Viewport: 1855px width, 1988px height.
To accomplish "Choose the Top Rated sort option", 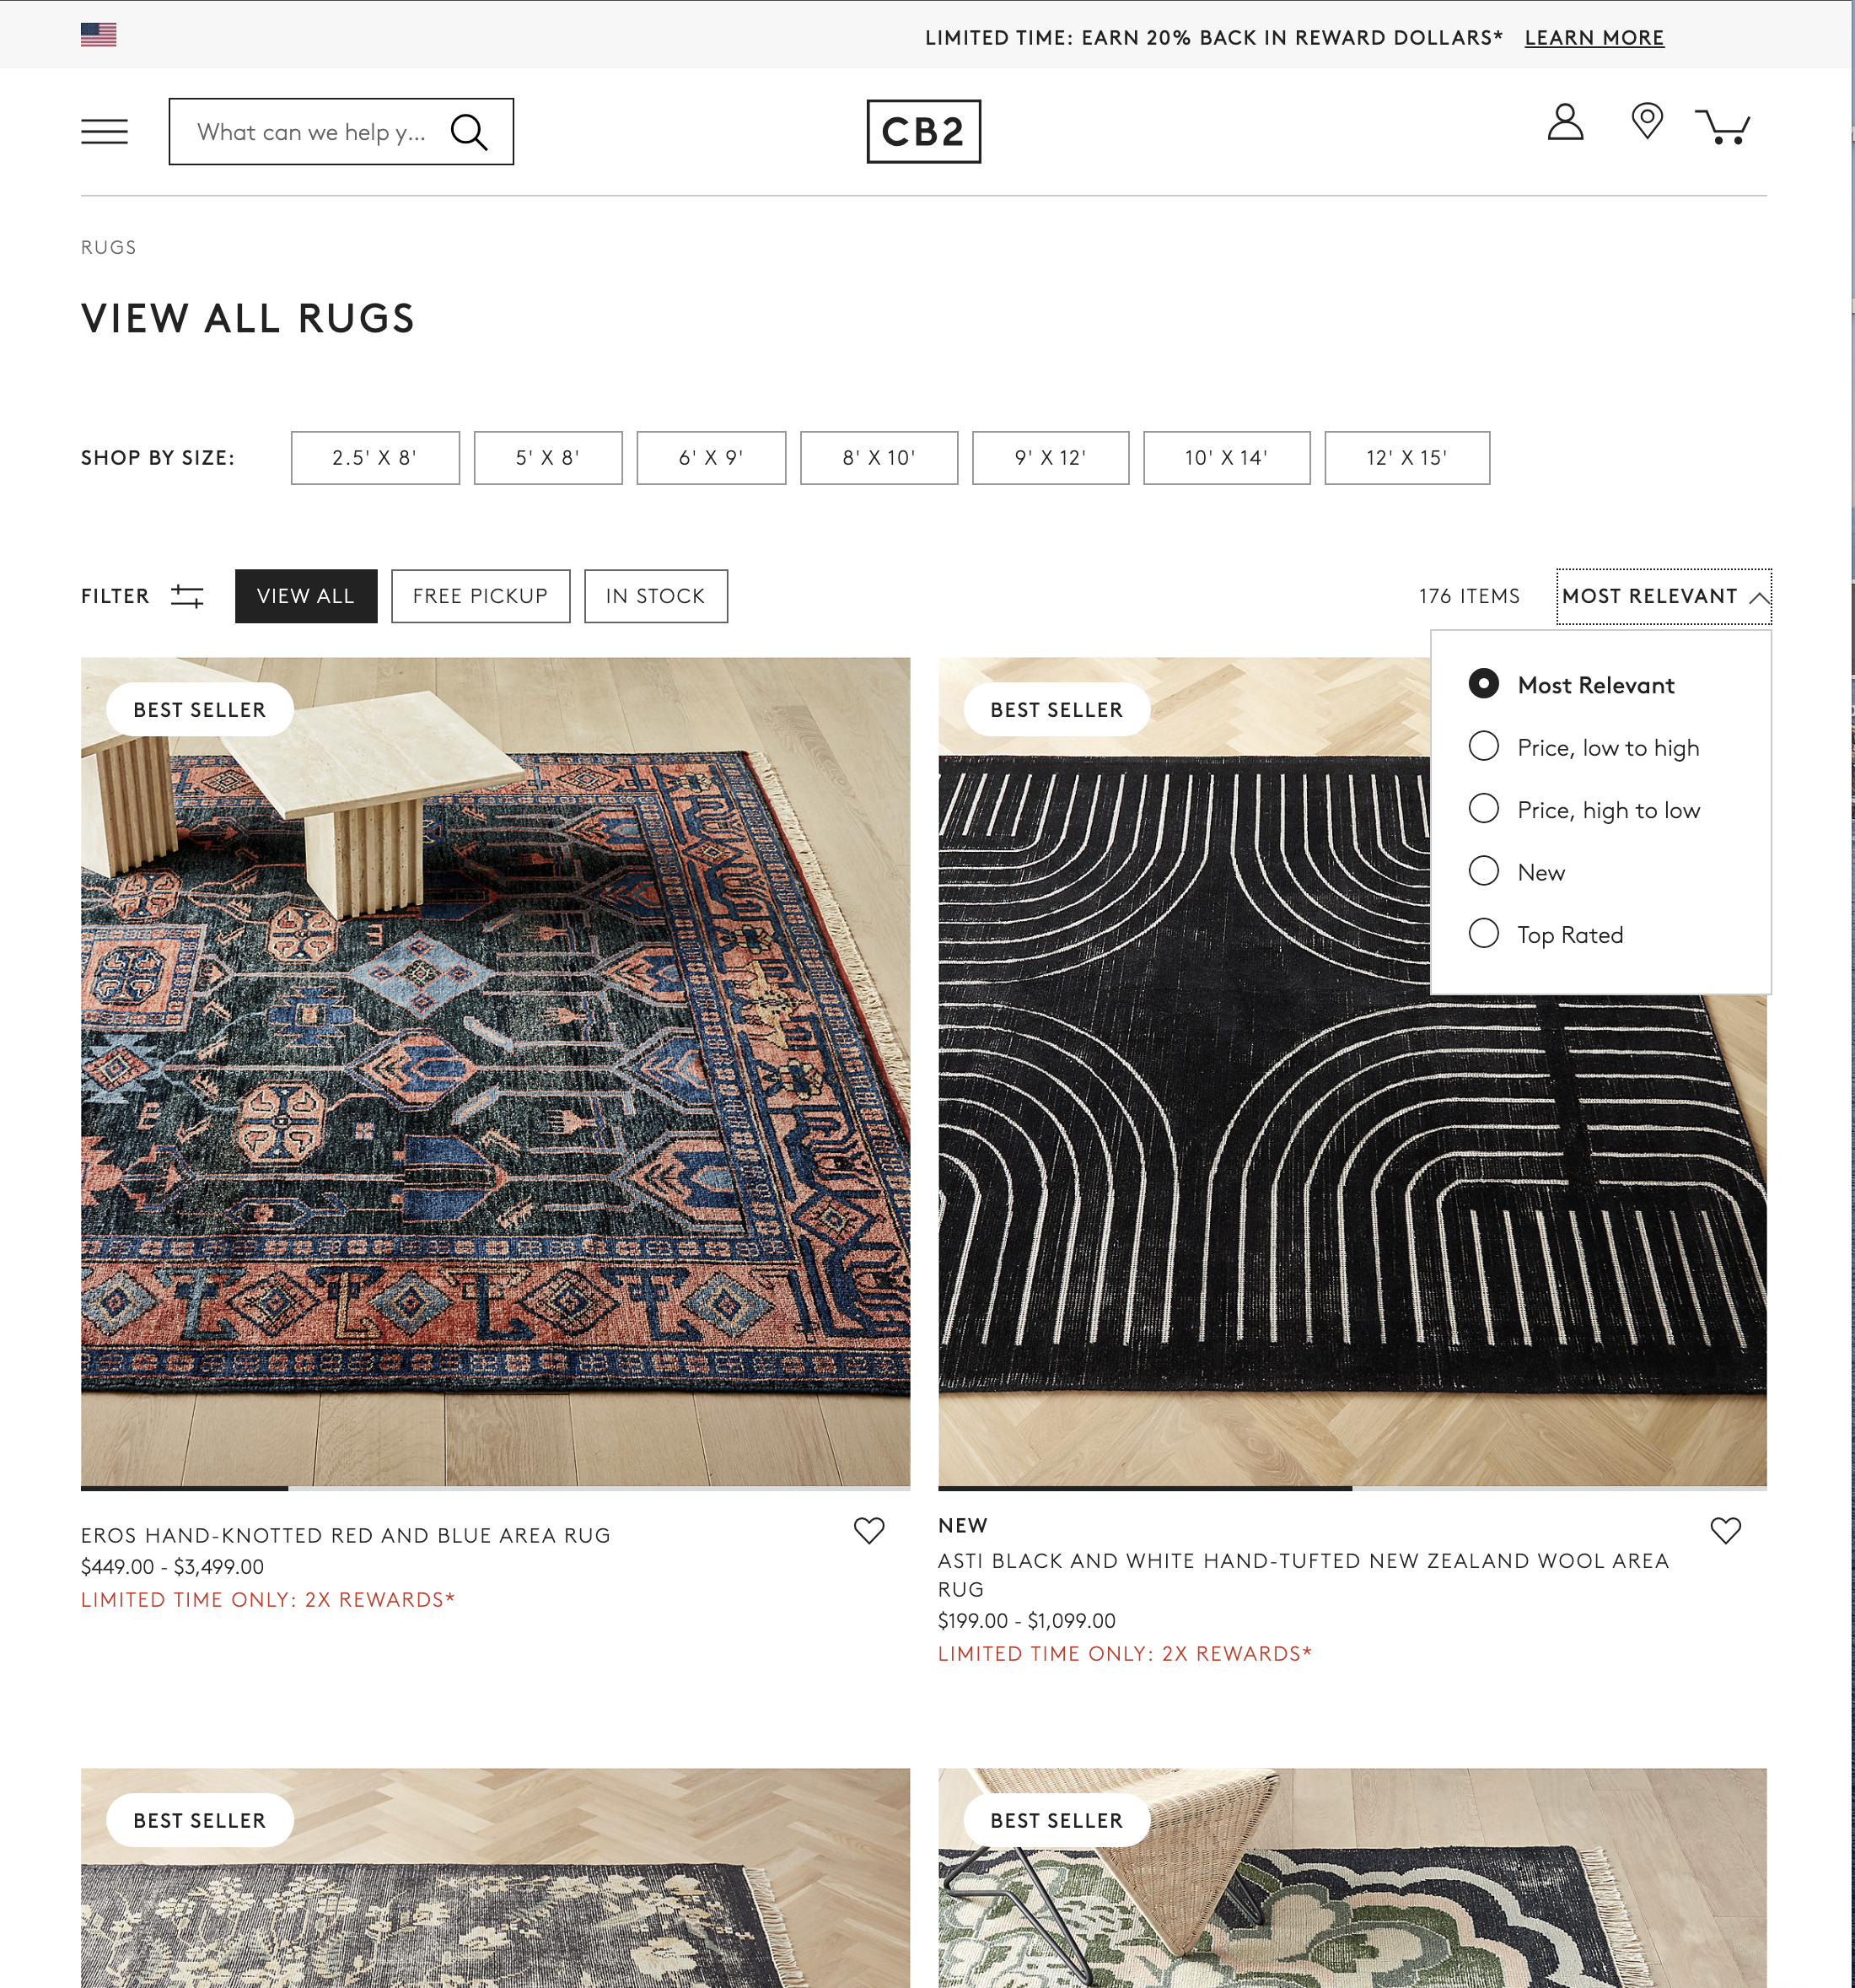I will tap(1484, 933).
